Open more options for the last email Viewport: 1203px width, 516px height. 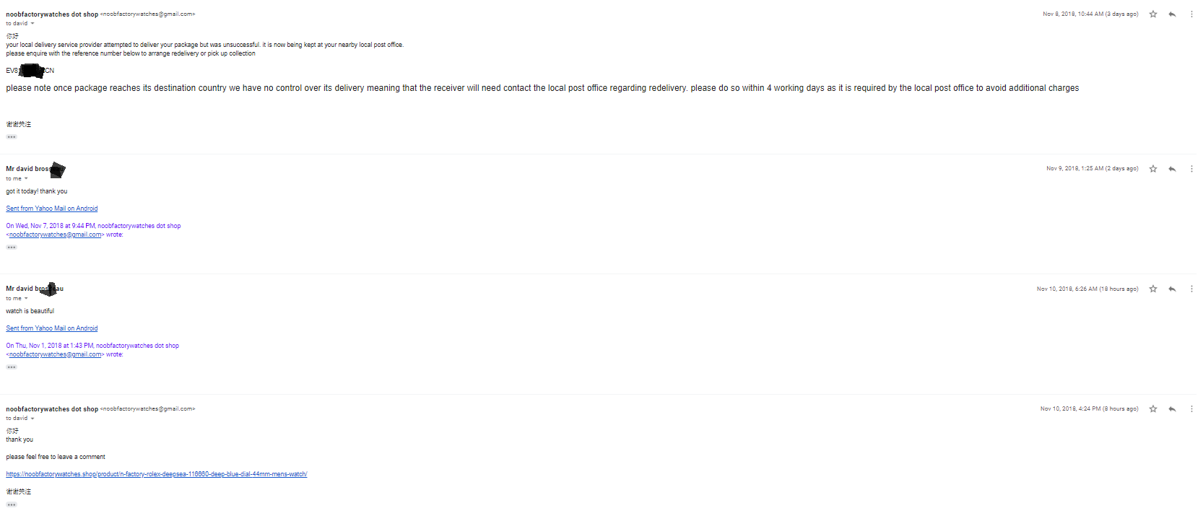tap(1191, 409)
